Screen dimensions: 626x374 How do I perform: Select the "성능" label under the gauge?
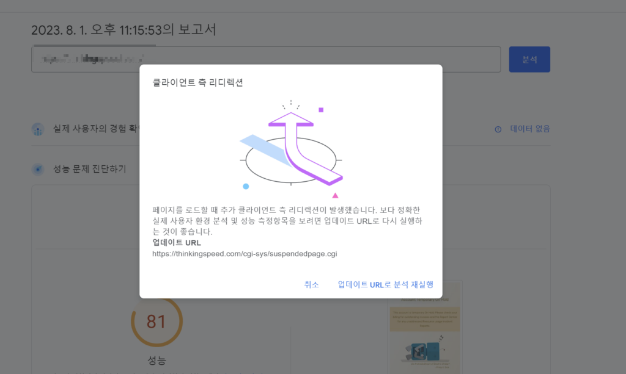(x=156, y=361)
